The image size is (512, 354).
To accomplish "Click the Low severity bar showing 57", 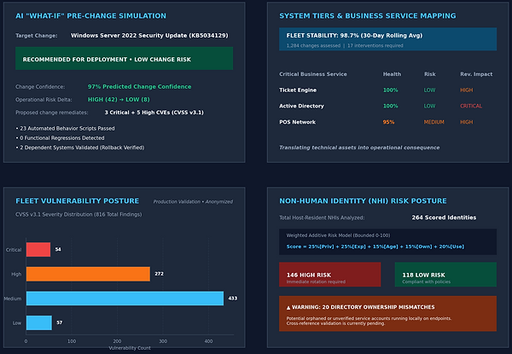I will tap(39, 322).
